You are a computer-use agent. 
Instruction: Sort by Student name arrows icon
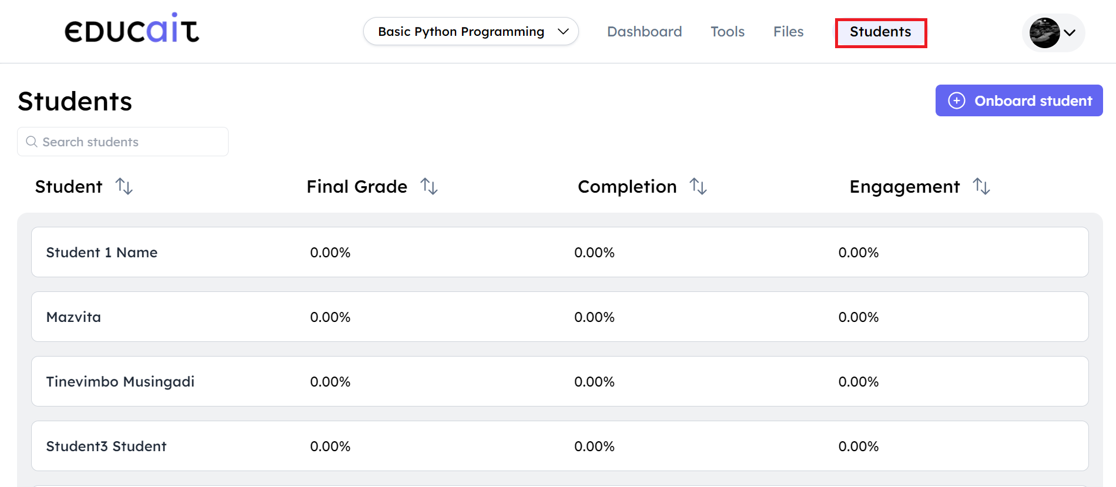click(124, 186)
